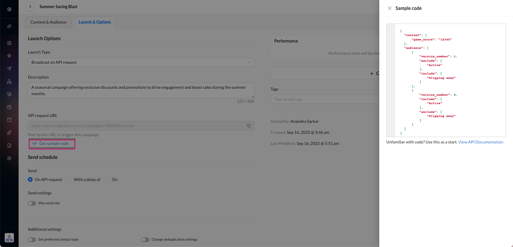The image size is (513, 247).
Task: Open the hierarchy tree icon in sidebar
Action: (9, 81)
